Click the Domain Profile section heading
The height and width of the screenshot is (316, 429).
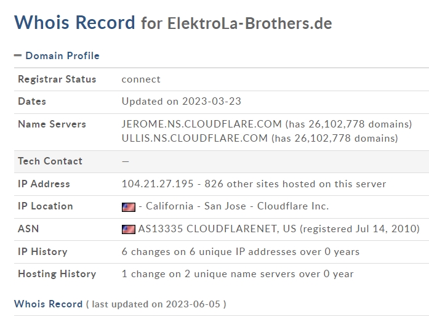pos(62,56)
